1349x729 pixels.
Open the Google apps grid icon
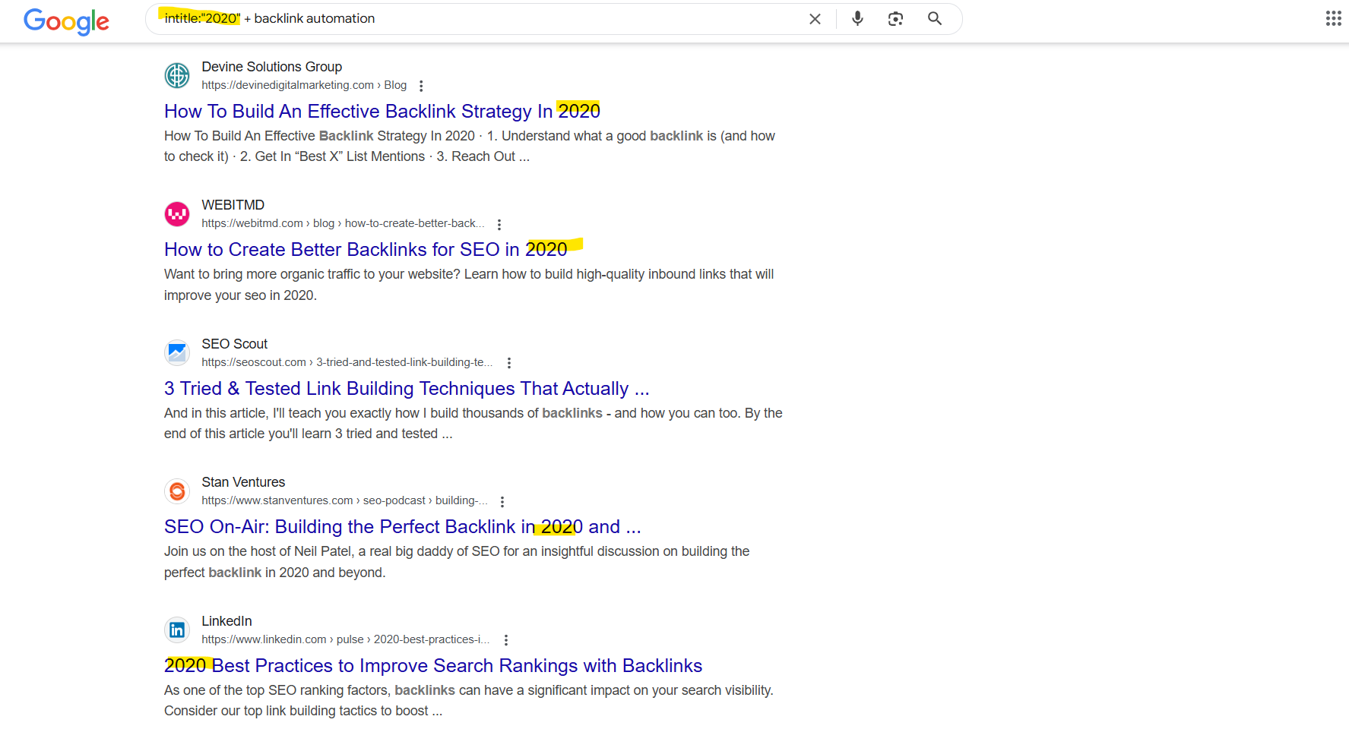tap(1333, 19)
